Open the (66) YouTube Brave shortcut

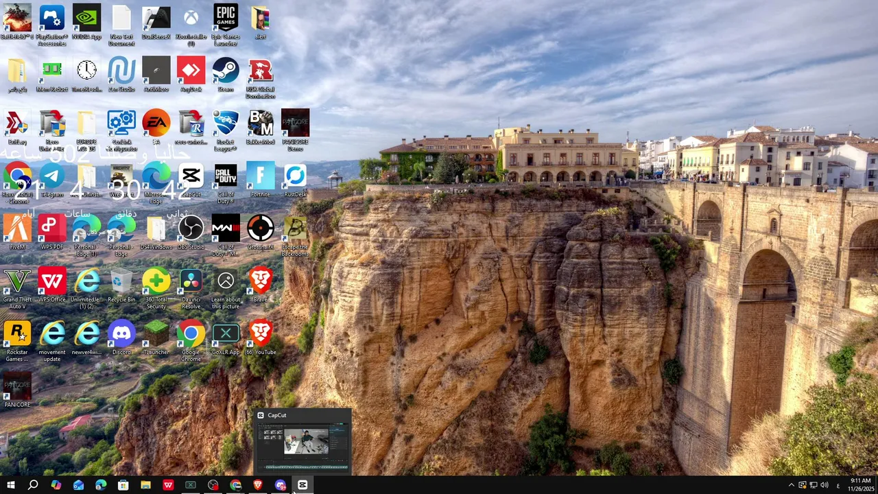pos(261,338)
